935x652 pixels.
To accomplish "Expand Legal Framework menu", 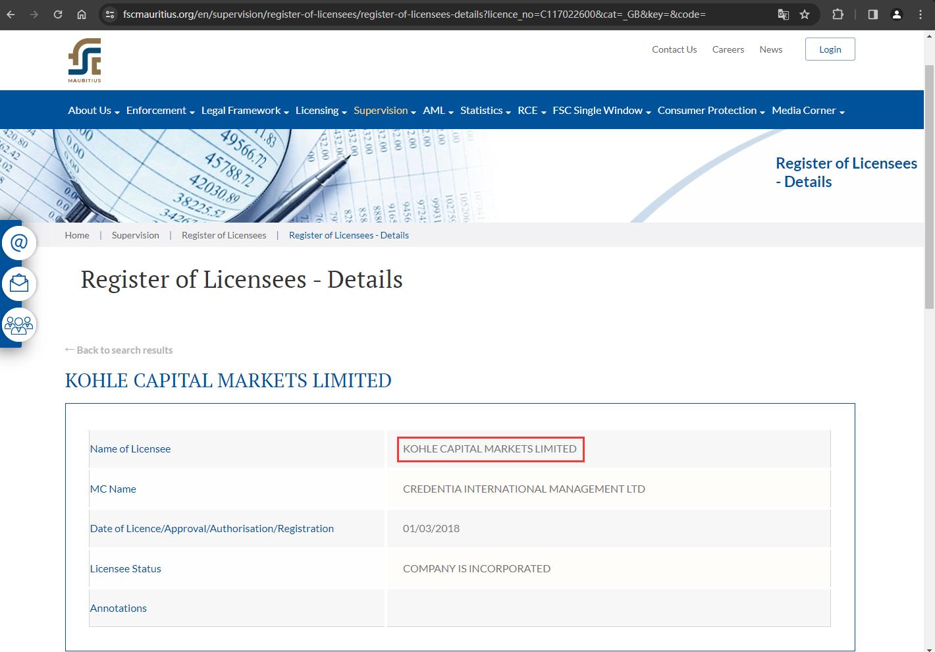I will click(x=245, y=111).
